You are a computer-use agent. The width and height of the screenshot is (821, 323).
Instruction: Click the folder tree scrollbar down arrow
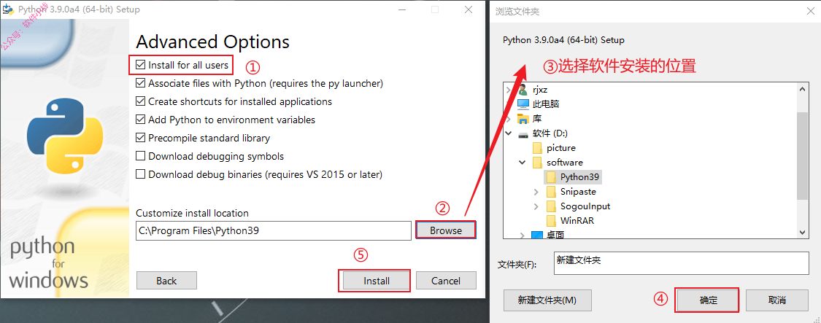click(802, 232)
